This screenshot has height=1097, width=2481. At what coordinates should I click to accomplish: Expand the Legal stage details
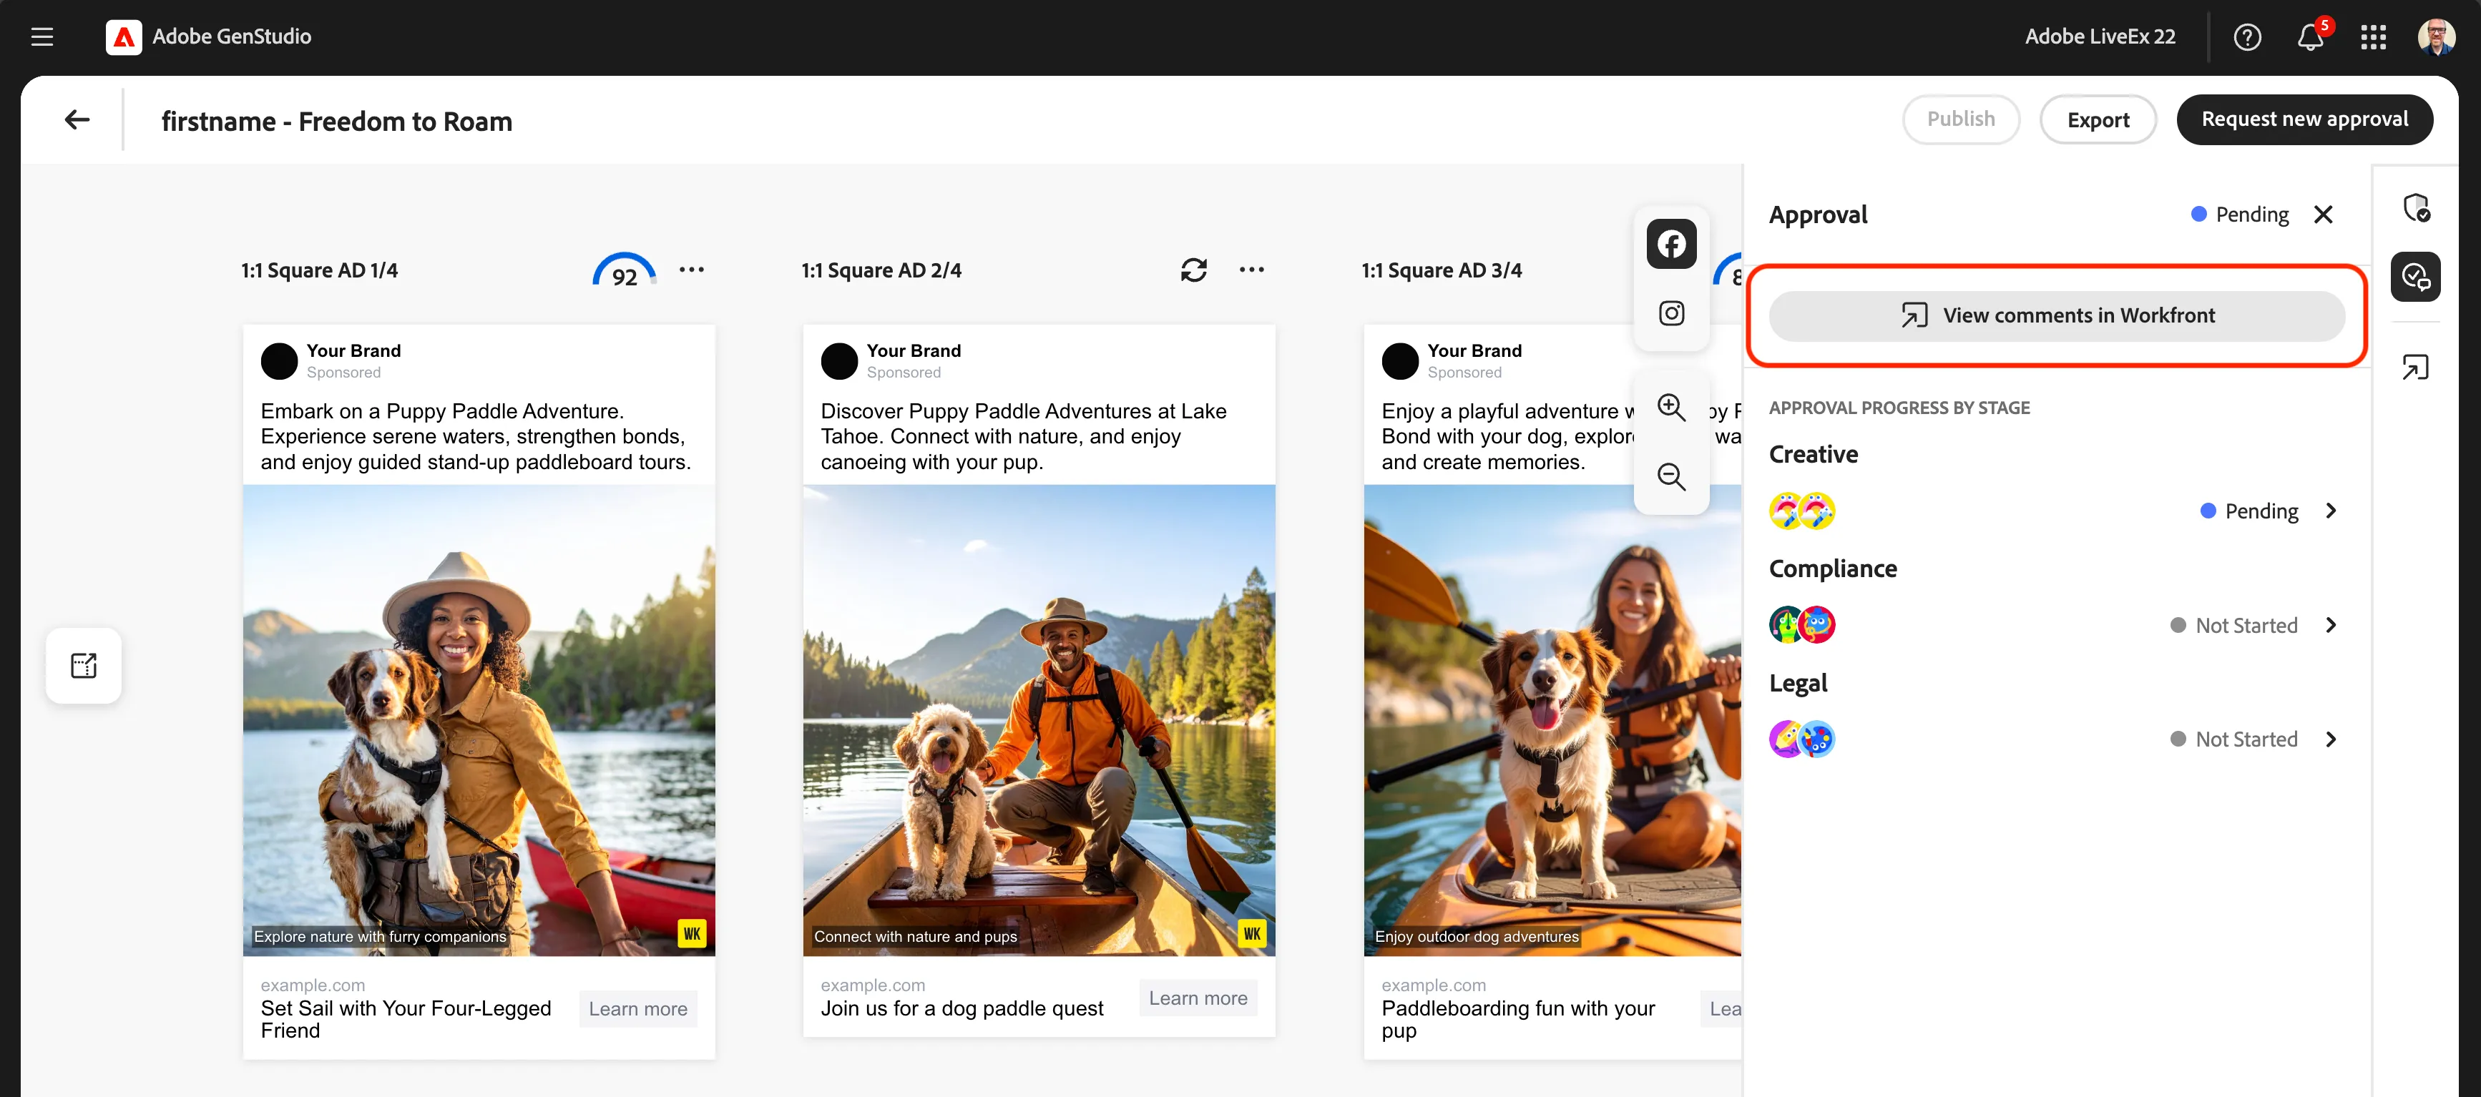2331,739
